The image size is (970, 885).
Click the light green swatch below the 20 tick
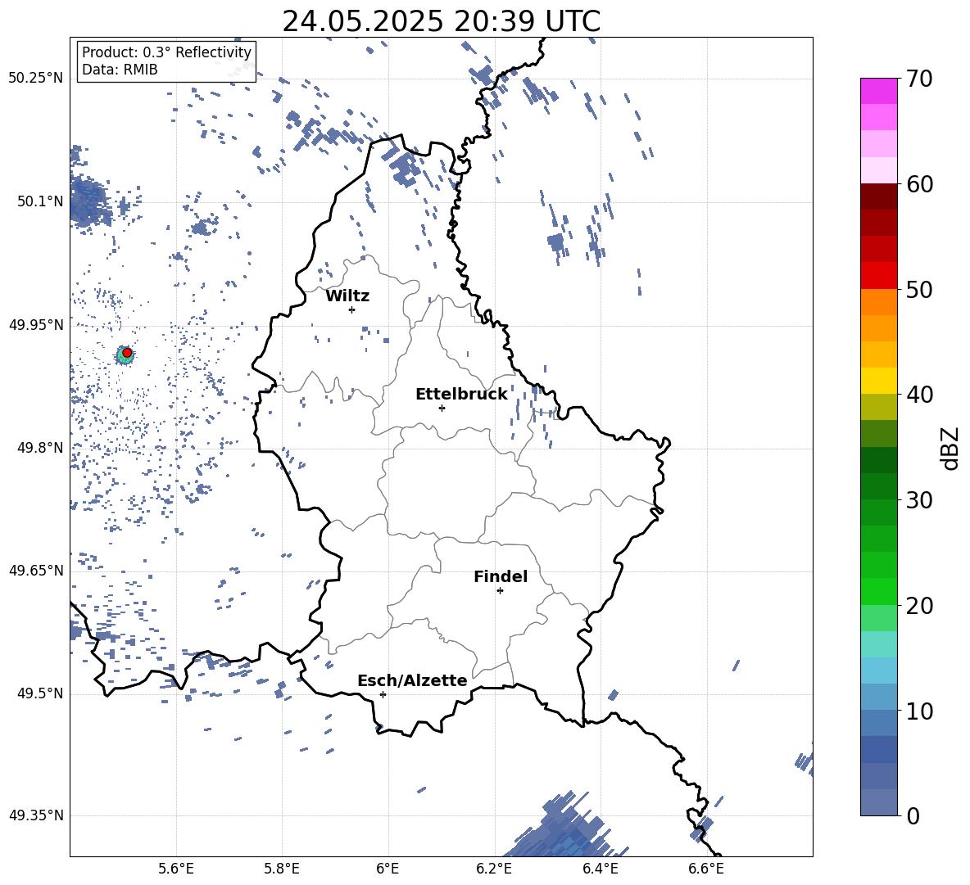pos(878,618)
